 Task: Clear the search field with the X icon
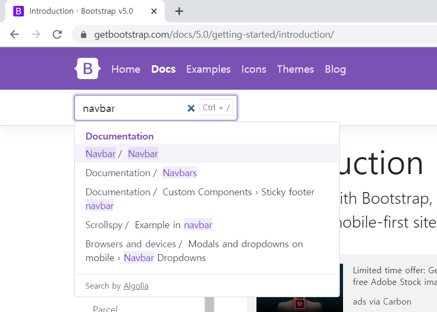click(191, 108)
